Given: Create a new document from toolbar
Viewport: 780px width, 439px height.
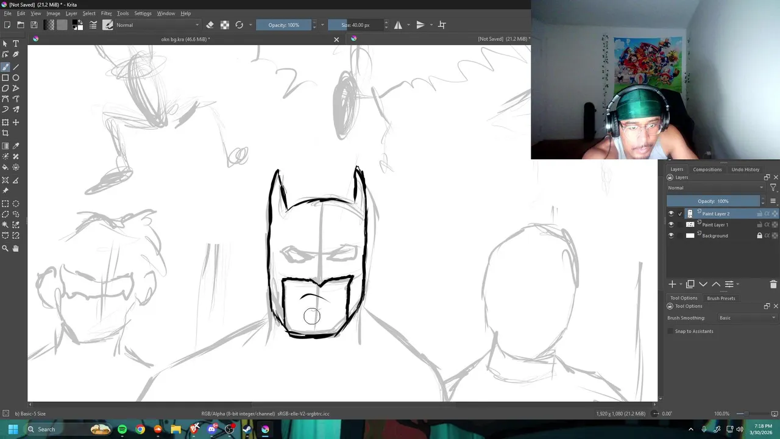Looking at the screenshot, I should coord(7,25).
